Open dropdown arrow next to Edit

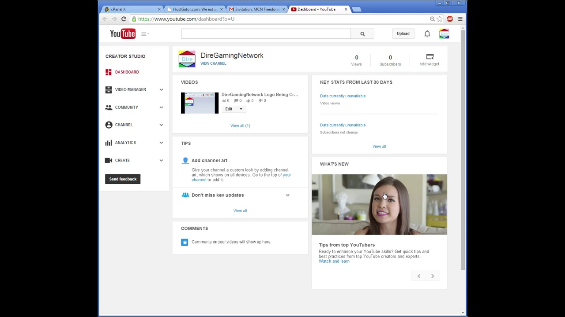tap(241, 109)
